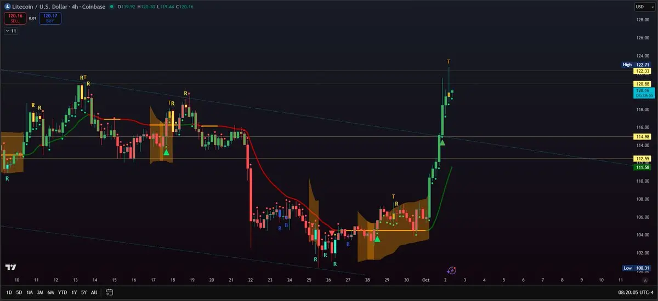Select the All date range

[x=94, y=292]
